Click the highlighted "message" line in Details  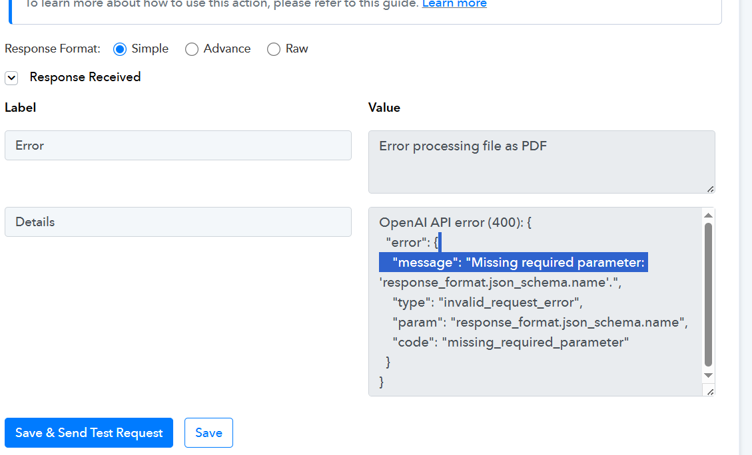click(513, 263)
